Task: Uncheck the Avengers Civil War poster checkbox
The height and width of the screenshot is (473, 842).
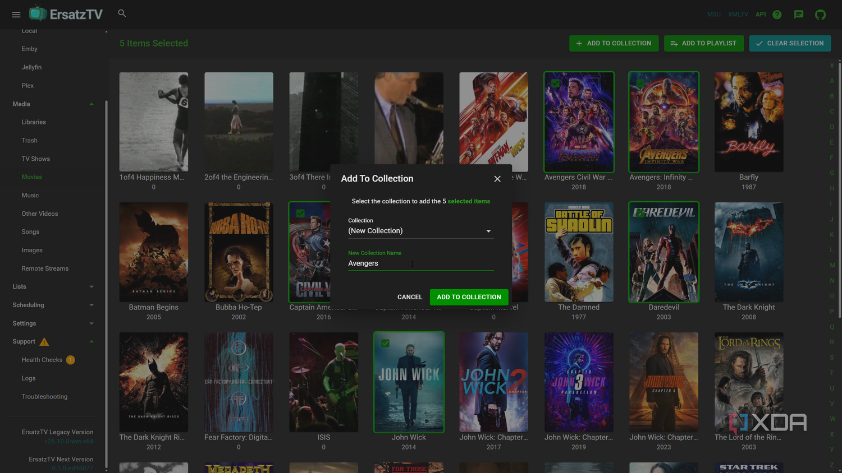Action: (555, 83)
